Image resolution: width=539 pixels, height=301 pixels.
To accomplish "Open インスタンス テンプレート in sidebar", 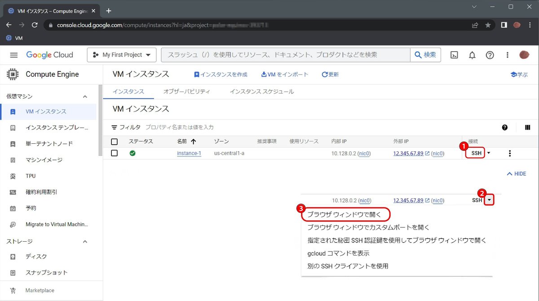I will 49,128.
